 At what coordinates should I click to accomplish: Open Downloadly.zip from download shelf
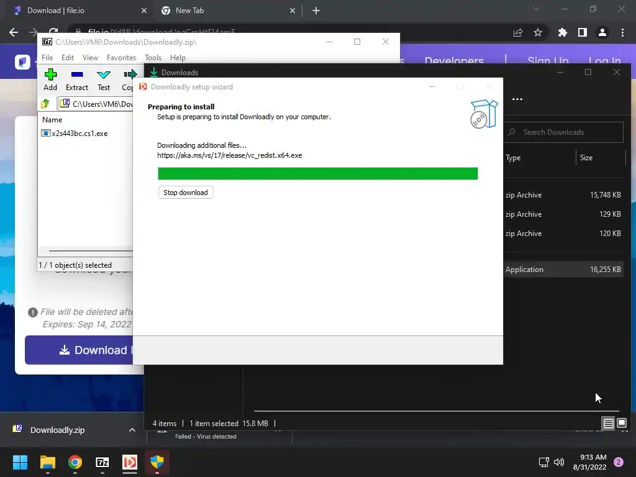(57, 430)
